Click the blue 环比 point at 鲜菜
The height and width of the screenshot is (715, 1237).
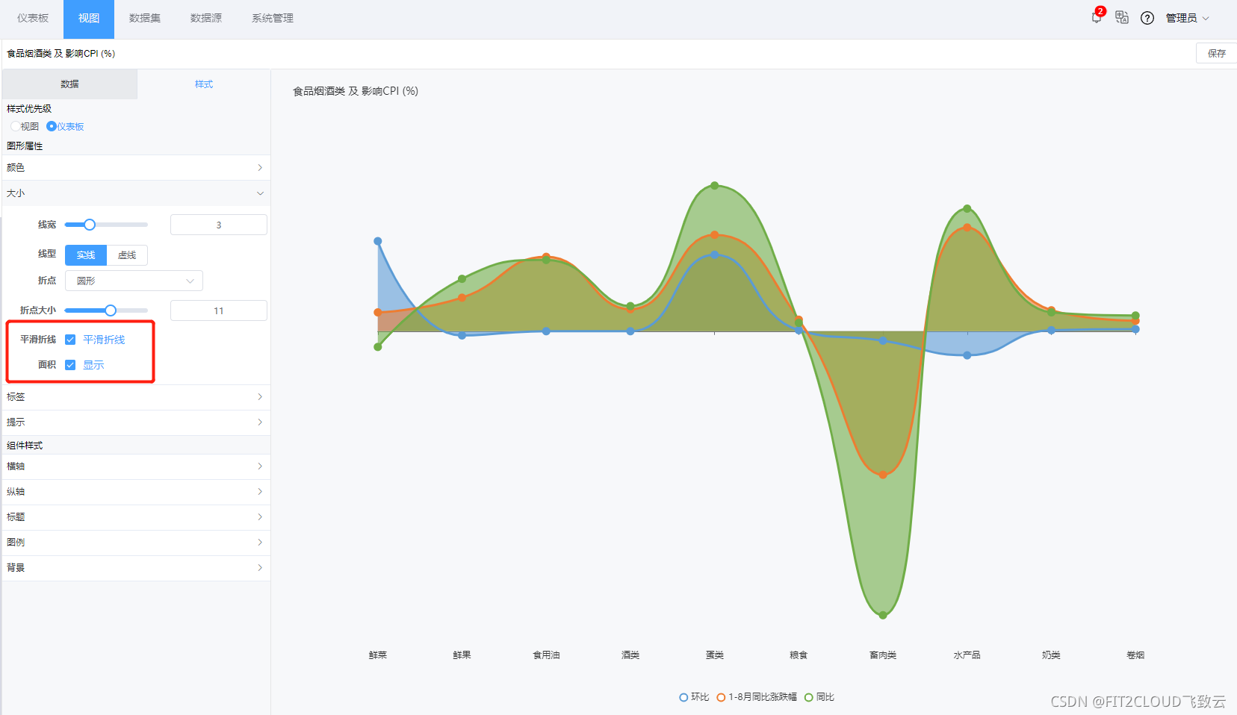[378, 241]
